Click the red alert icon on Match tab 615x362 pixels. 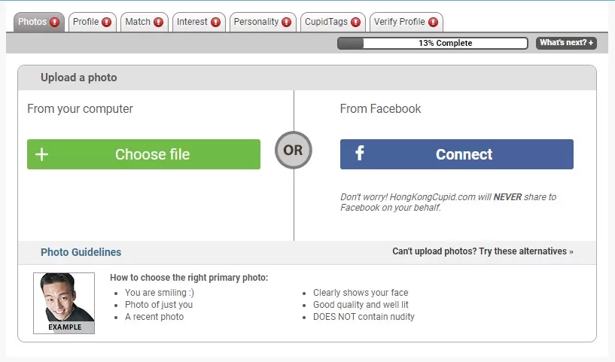point(158,23)
